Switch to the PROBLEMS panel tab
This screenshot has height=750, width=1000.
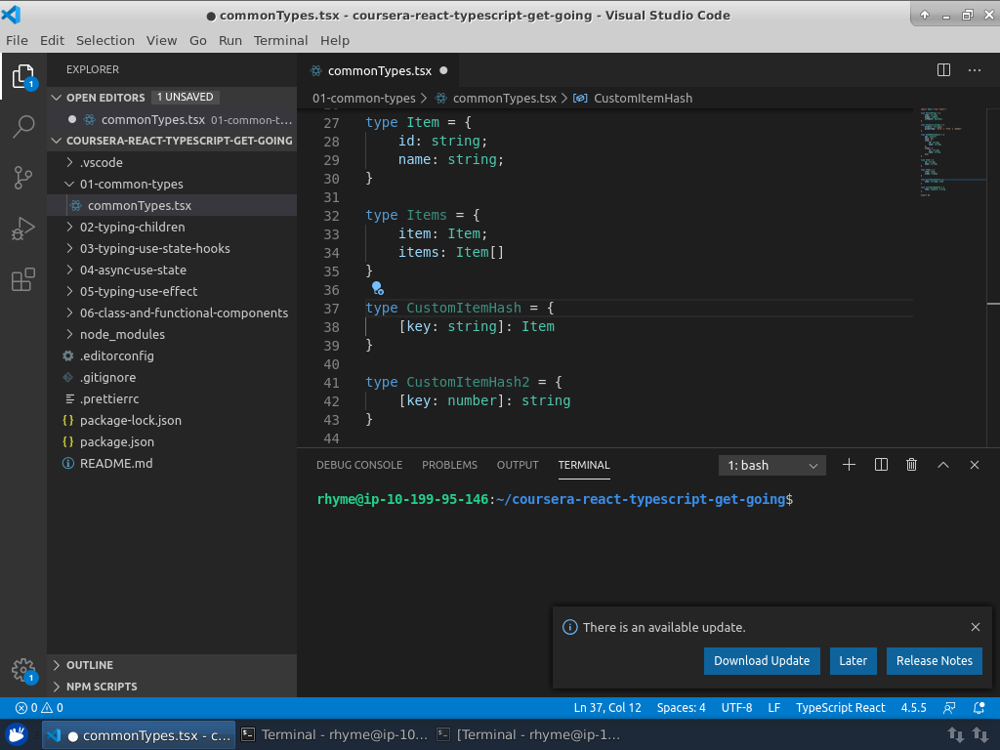tap(449, 465)
